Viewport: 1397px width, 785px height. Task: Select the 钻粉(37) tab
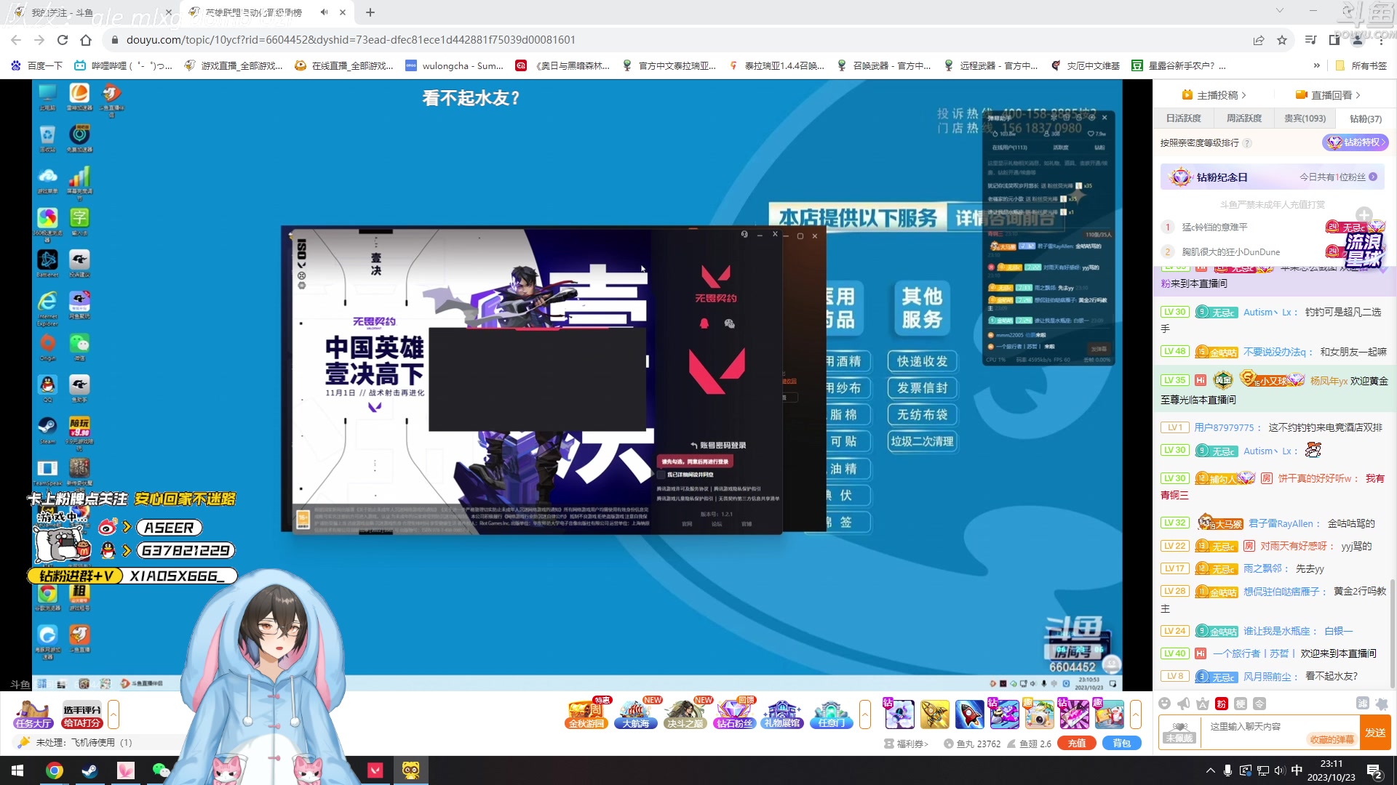1366,118
